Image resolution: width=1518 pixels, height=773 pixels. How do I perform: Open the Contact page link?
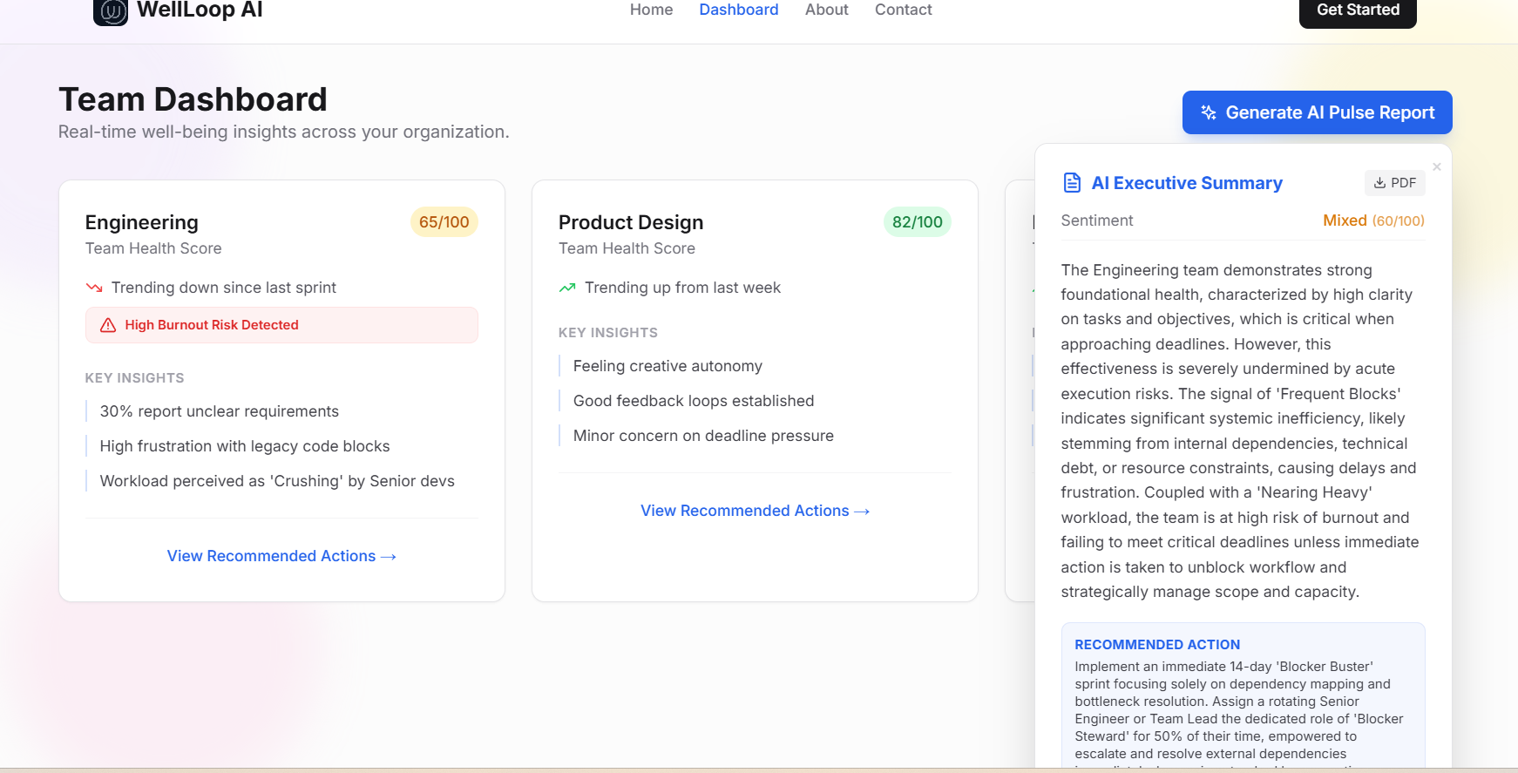point(903,10)
